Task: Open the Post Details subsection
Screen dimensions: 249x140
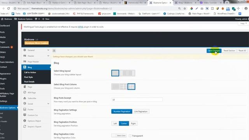Action: coord(29,82)
